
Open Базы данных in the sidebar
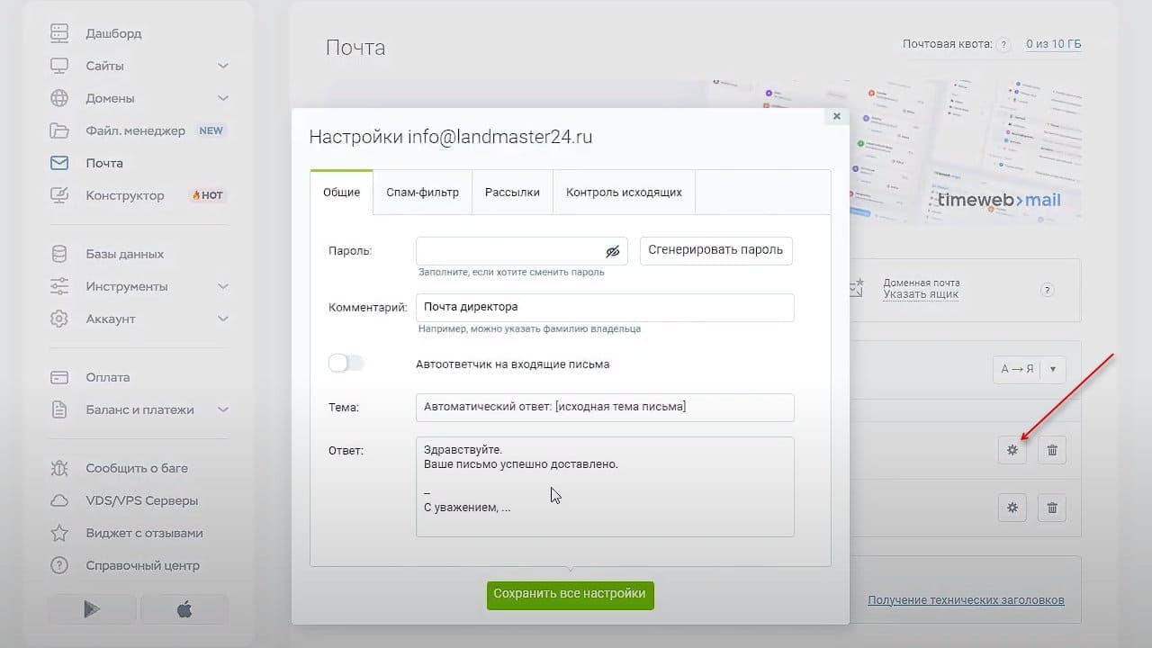125,254
